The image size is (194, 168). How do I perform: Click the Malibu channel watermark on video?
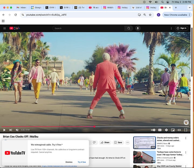point(186,122)
